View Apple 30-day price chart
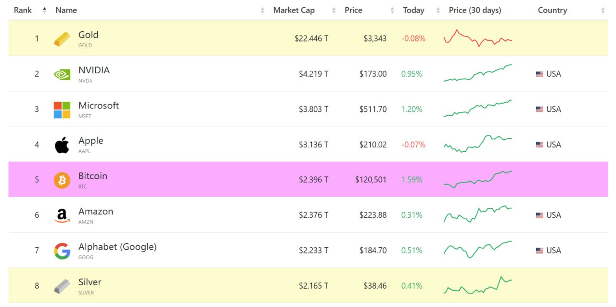Viewport: 616px width, 307px height. [478, 144]
